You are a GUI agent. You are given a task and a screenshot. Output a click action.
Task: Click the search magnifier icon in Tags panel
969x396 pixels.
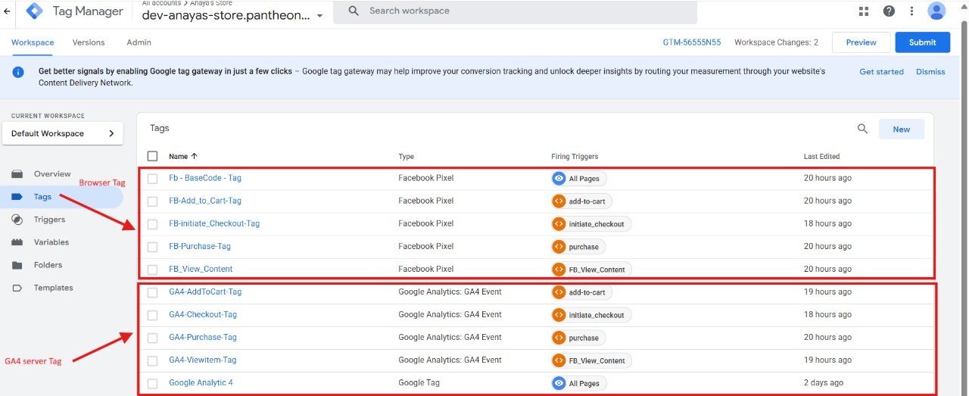click(x=862, y=129)
